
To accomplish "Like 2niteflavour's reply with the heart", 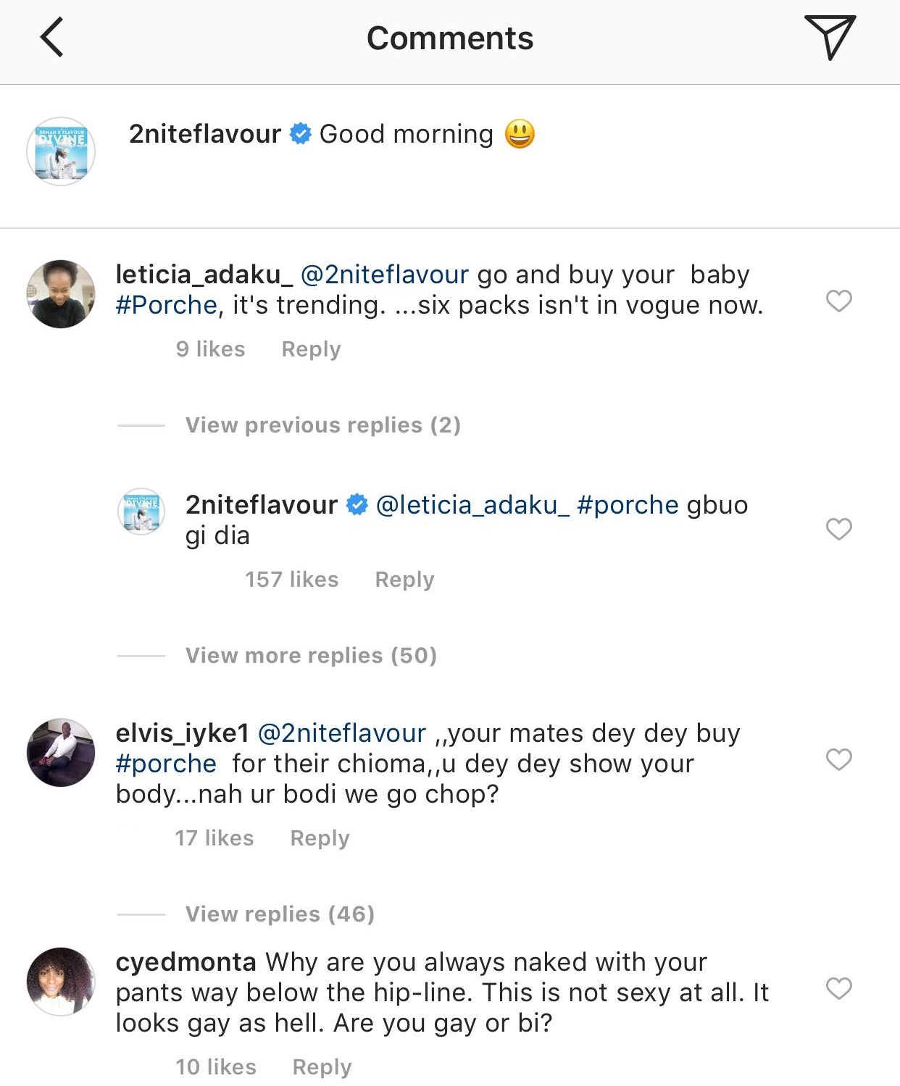I will point(838,529).
